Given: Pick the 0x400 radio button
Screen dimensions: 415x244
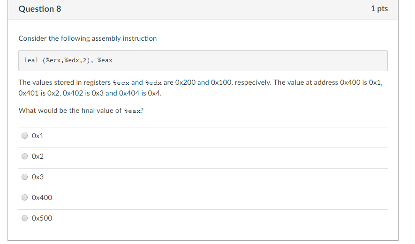Looking at the screenshot, I should point(25,198).
